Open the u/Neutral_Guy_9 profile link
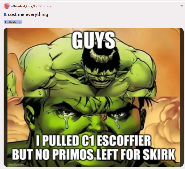The width and height of the screenshot is (185, 169). point(23,6)
